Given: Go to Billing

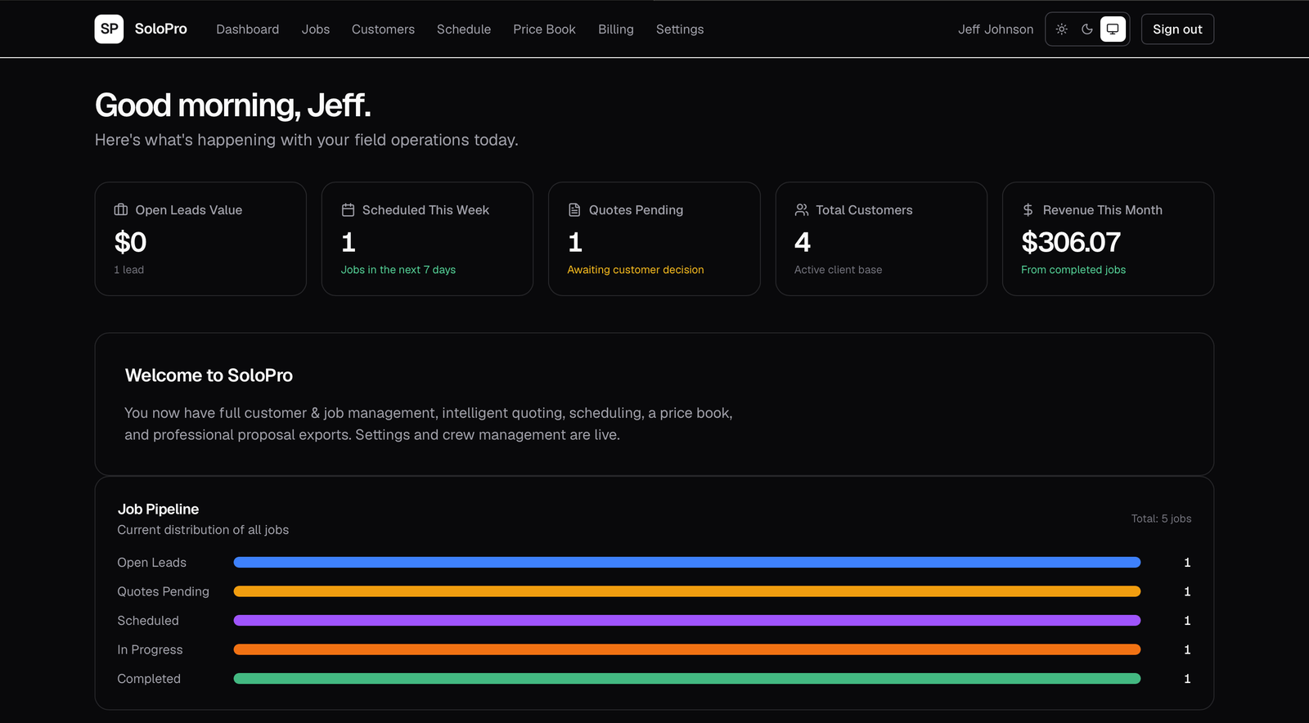Looking at the screenshot, I should [x=616, y=29].
